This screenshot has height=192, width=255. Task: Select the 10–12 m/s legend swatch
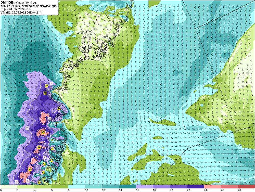[94, 186]
